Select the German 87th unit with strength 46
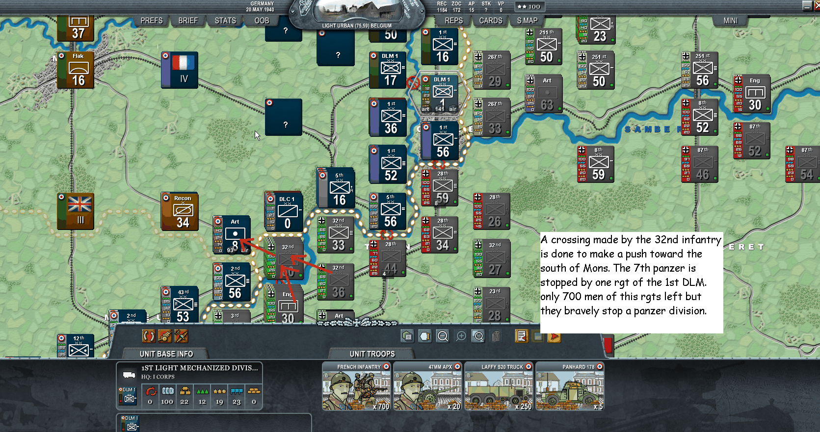Viewport: 820px width, 432px height. coord(700,164)
